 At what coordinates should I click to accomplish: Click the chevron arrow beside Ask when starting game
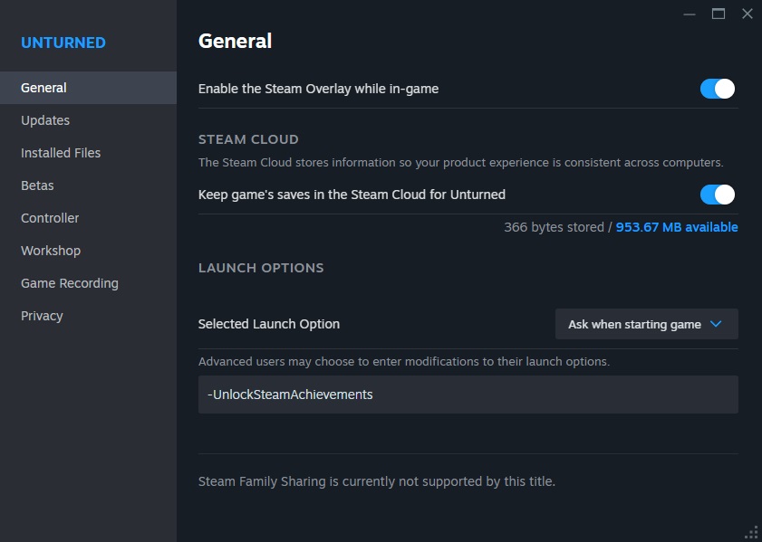[716, 324]
